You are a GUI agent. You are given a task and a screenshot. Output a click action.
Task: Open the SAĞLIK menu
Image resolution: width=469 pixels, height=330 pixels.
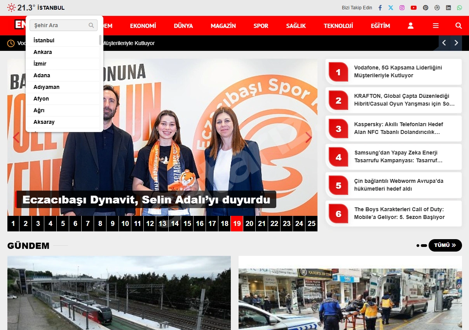296,26
